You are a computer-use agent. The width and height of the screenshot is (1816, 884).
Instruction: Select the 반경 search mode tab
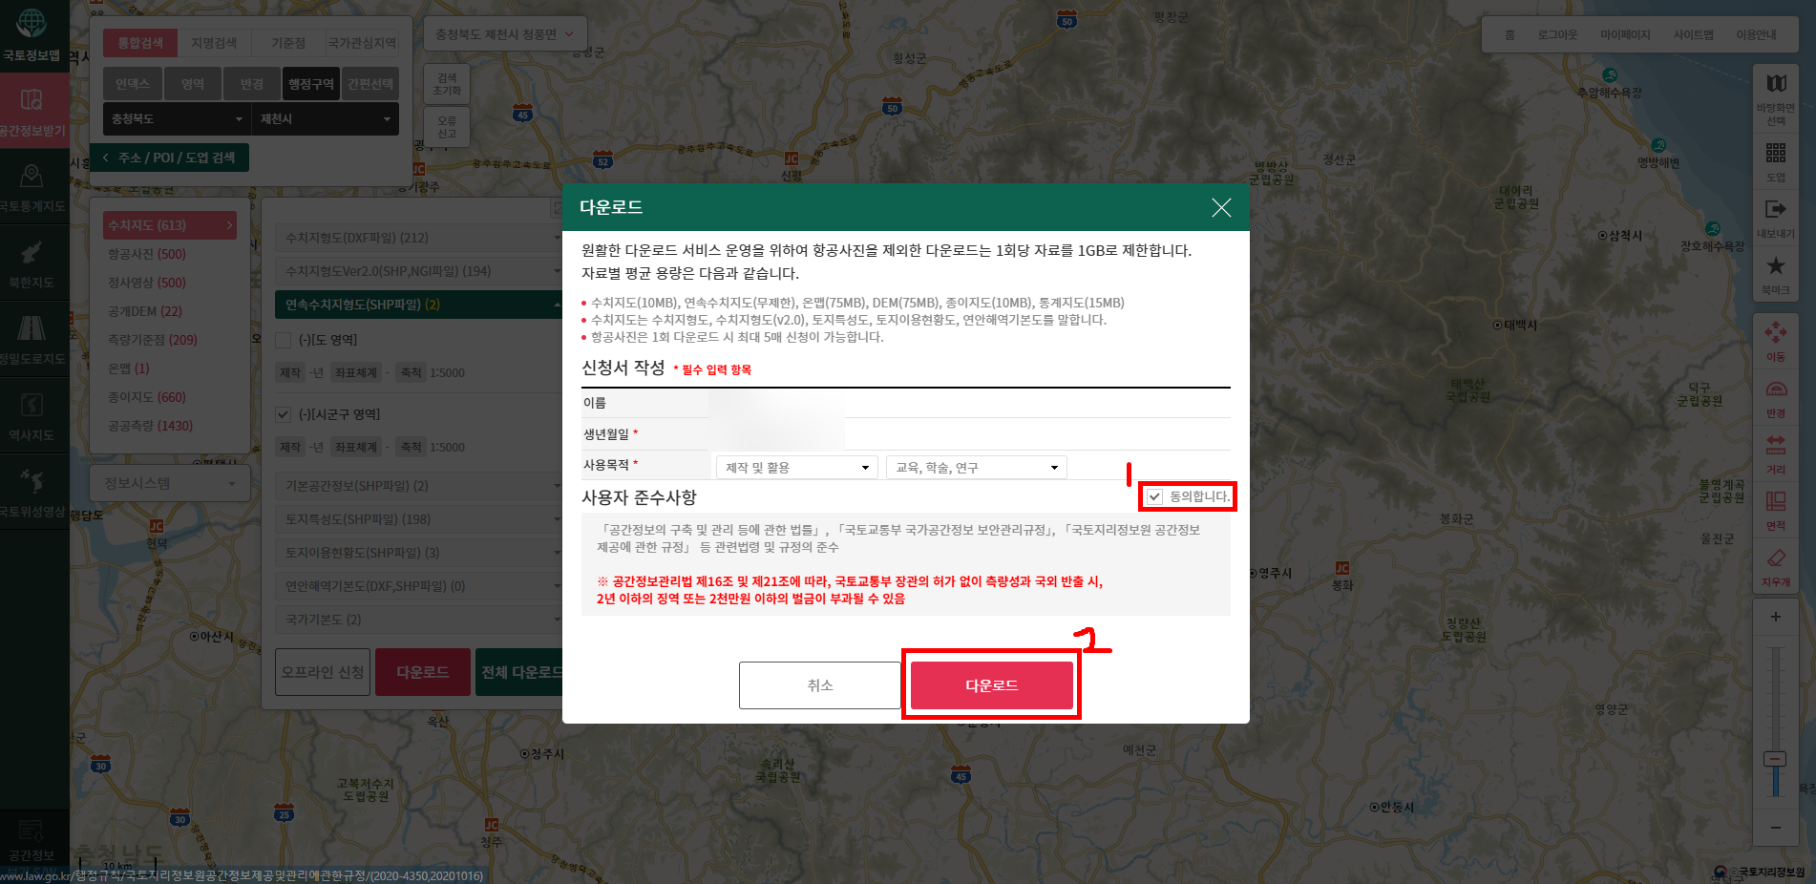252,84
